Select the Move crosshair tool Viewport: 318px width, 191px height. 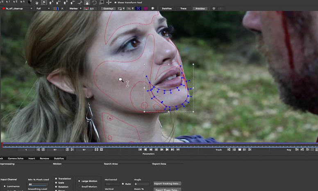[x=109, y=2]
